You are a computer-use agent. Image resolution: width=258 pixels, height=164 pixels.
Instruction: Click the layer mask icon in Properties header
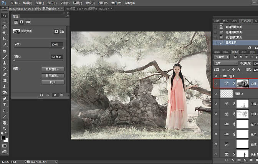coord(21,22)
